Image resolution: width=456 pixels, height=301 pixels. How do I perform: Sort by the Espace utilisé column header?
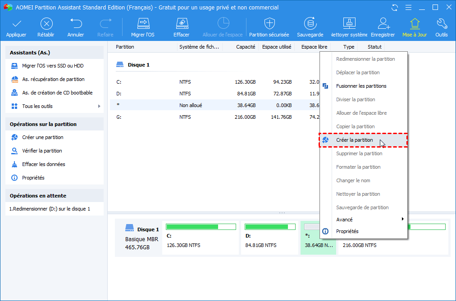pyautogui.click(x=277, y=47)
